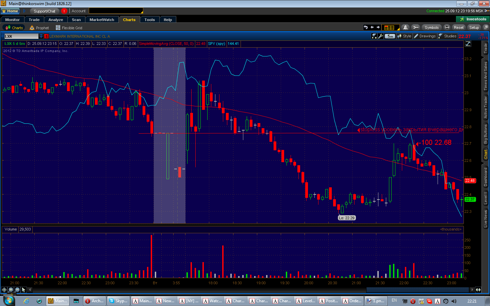Open the Live News side tab
490x306 pixels.
coord(486,218)
